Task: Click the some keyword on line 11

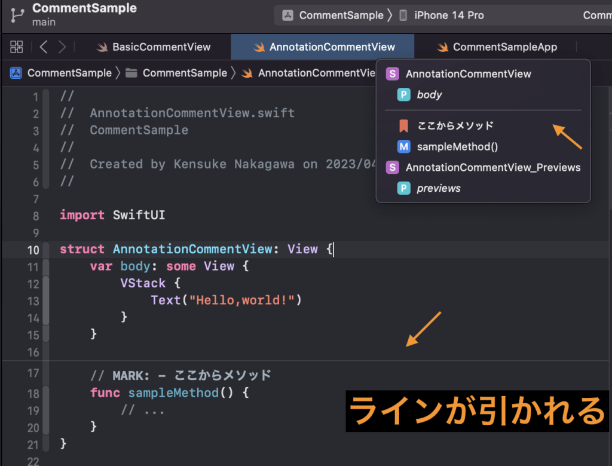Action: tap(180, 266)
